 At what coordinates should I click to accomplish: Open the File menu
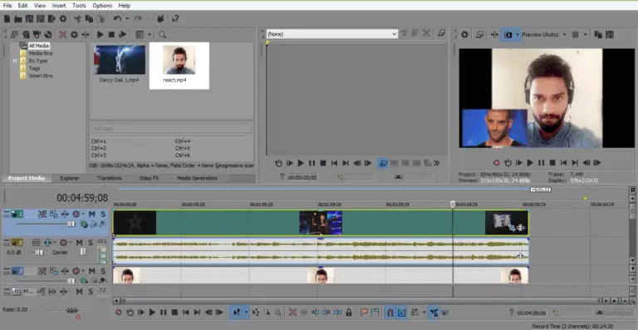coord(7,6)
